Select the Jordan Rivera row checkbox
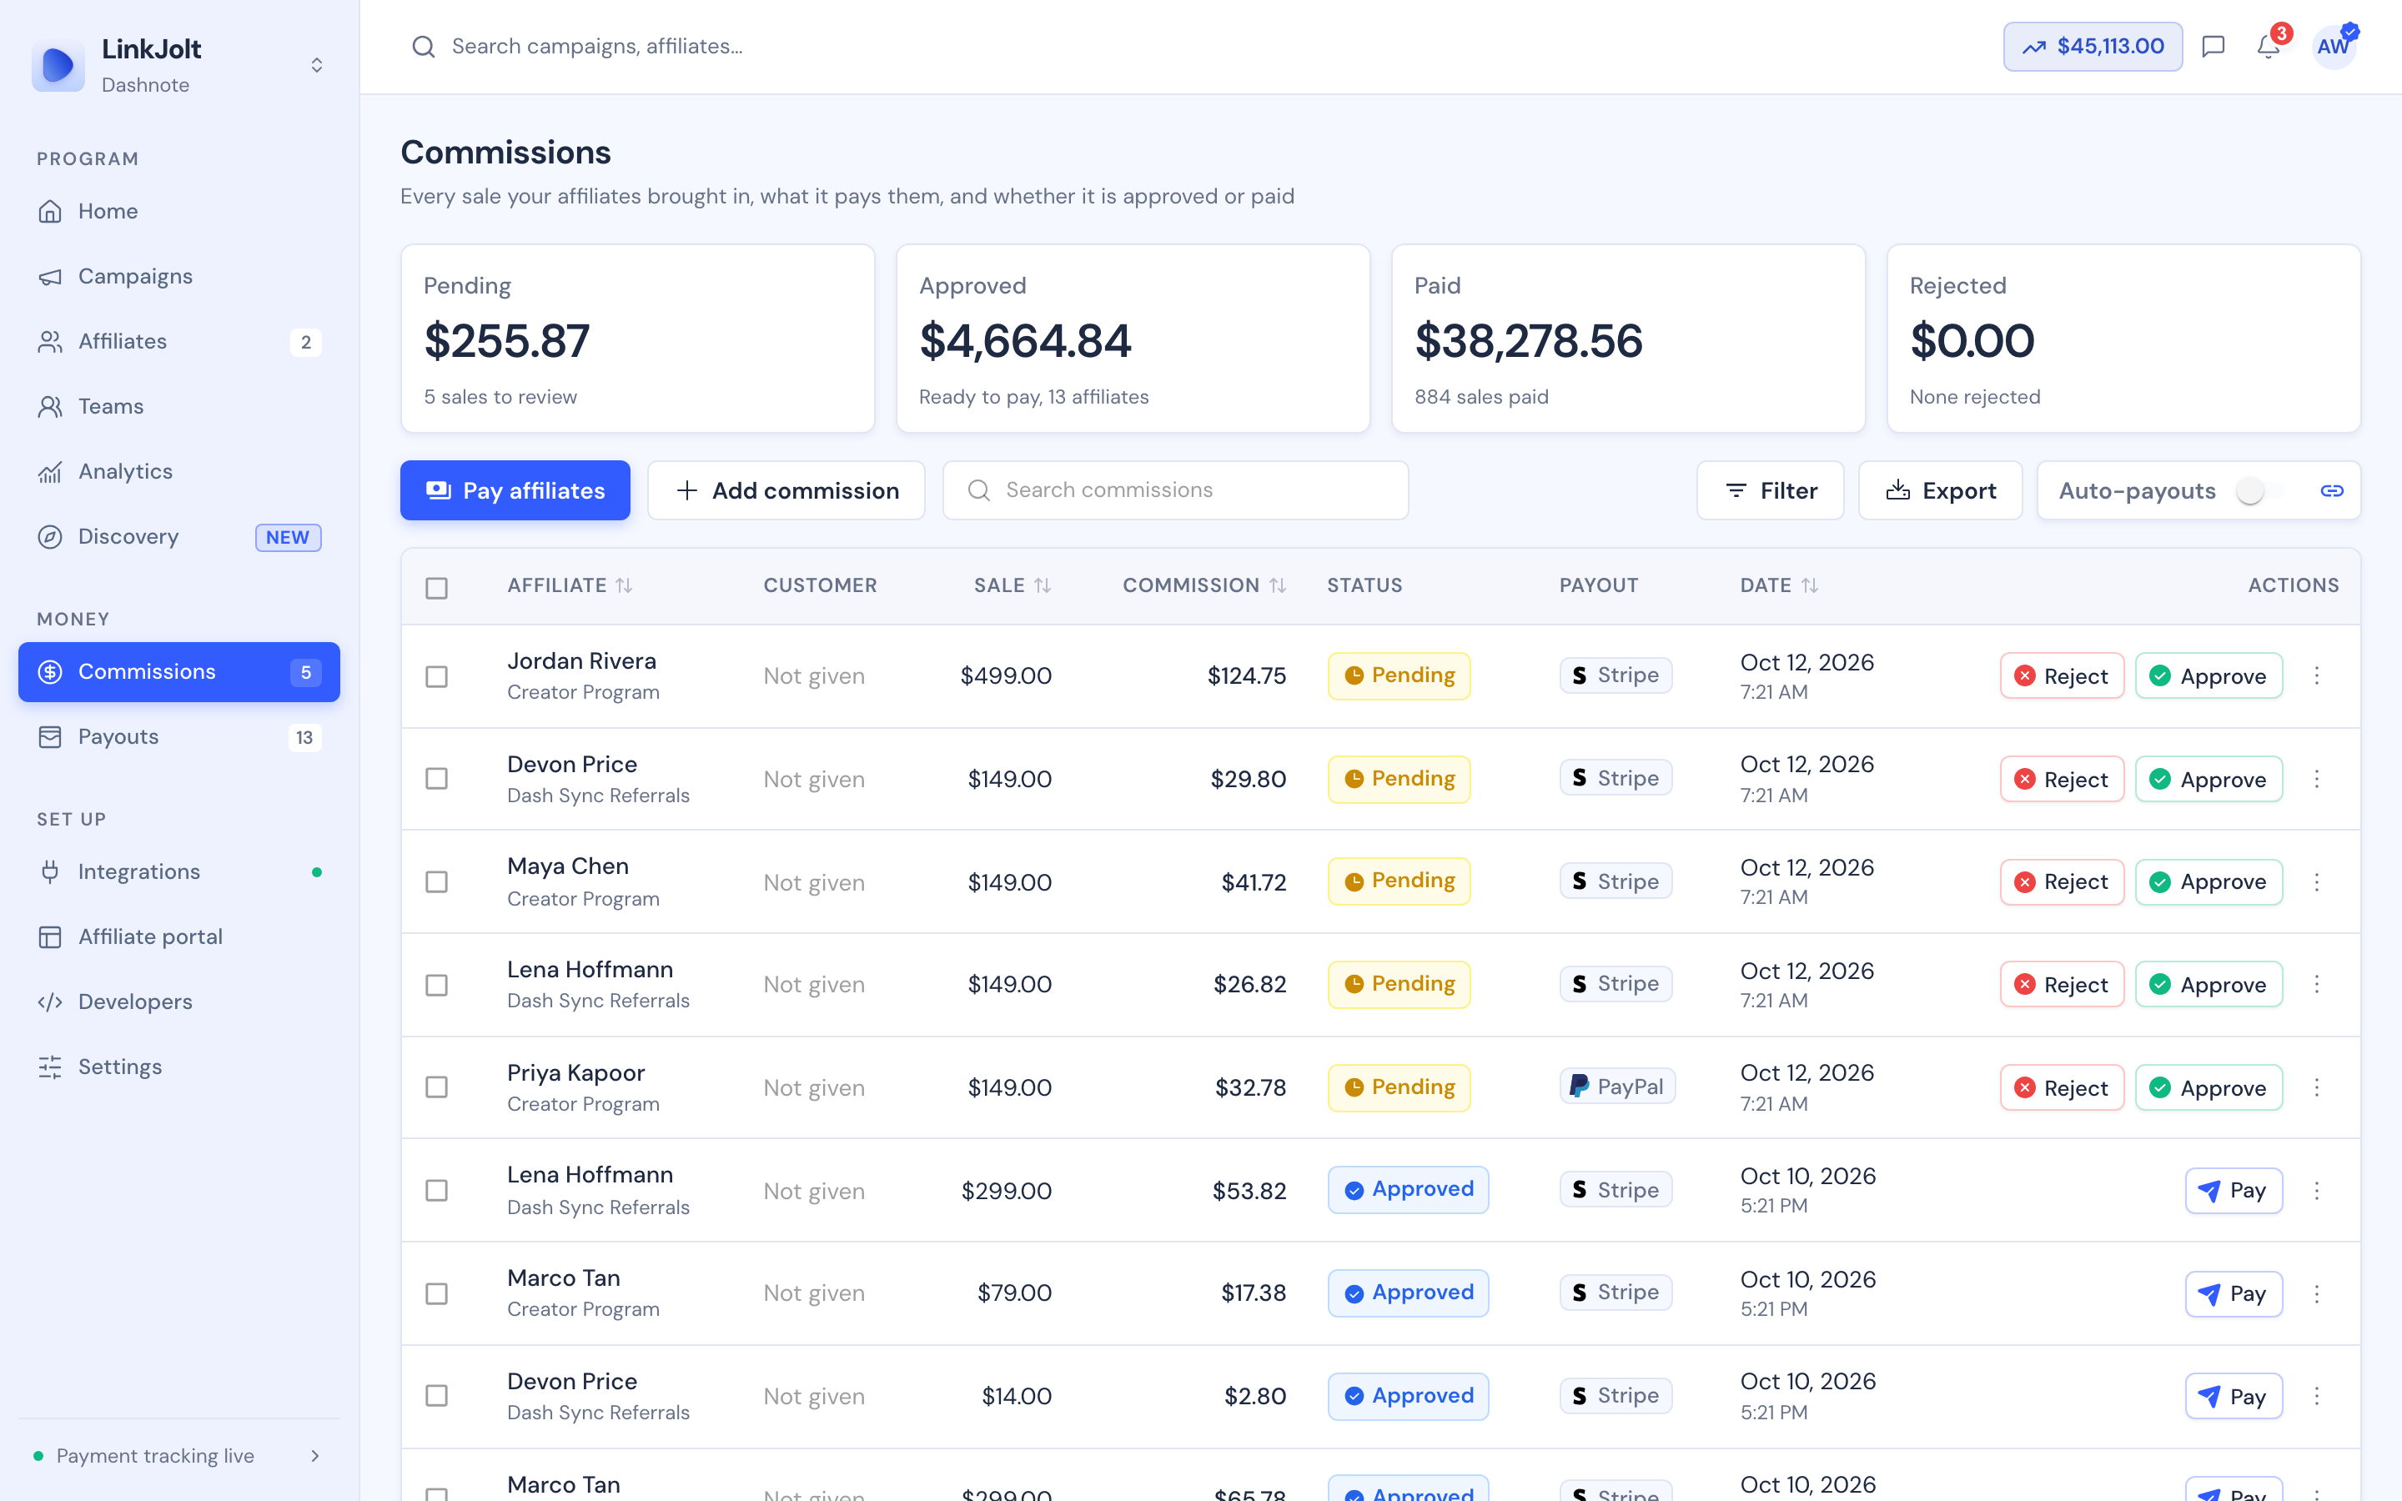Screen dimensions: 2402x1501 click(x=437, y=676)
